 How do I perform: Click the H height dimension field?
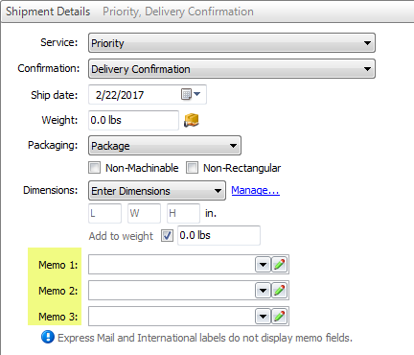[x=183, y=213]
